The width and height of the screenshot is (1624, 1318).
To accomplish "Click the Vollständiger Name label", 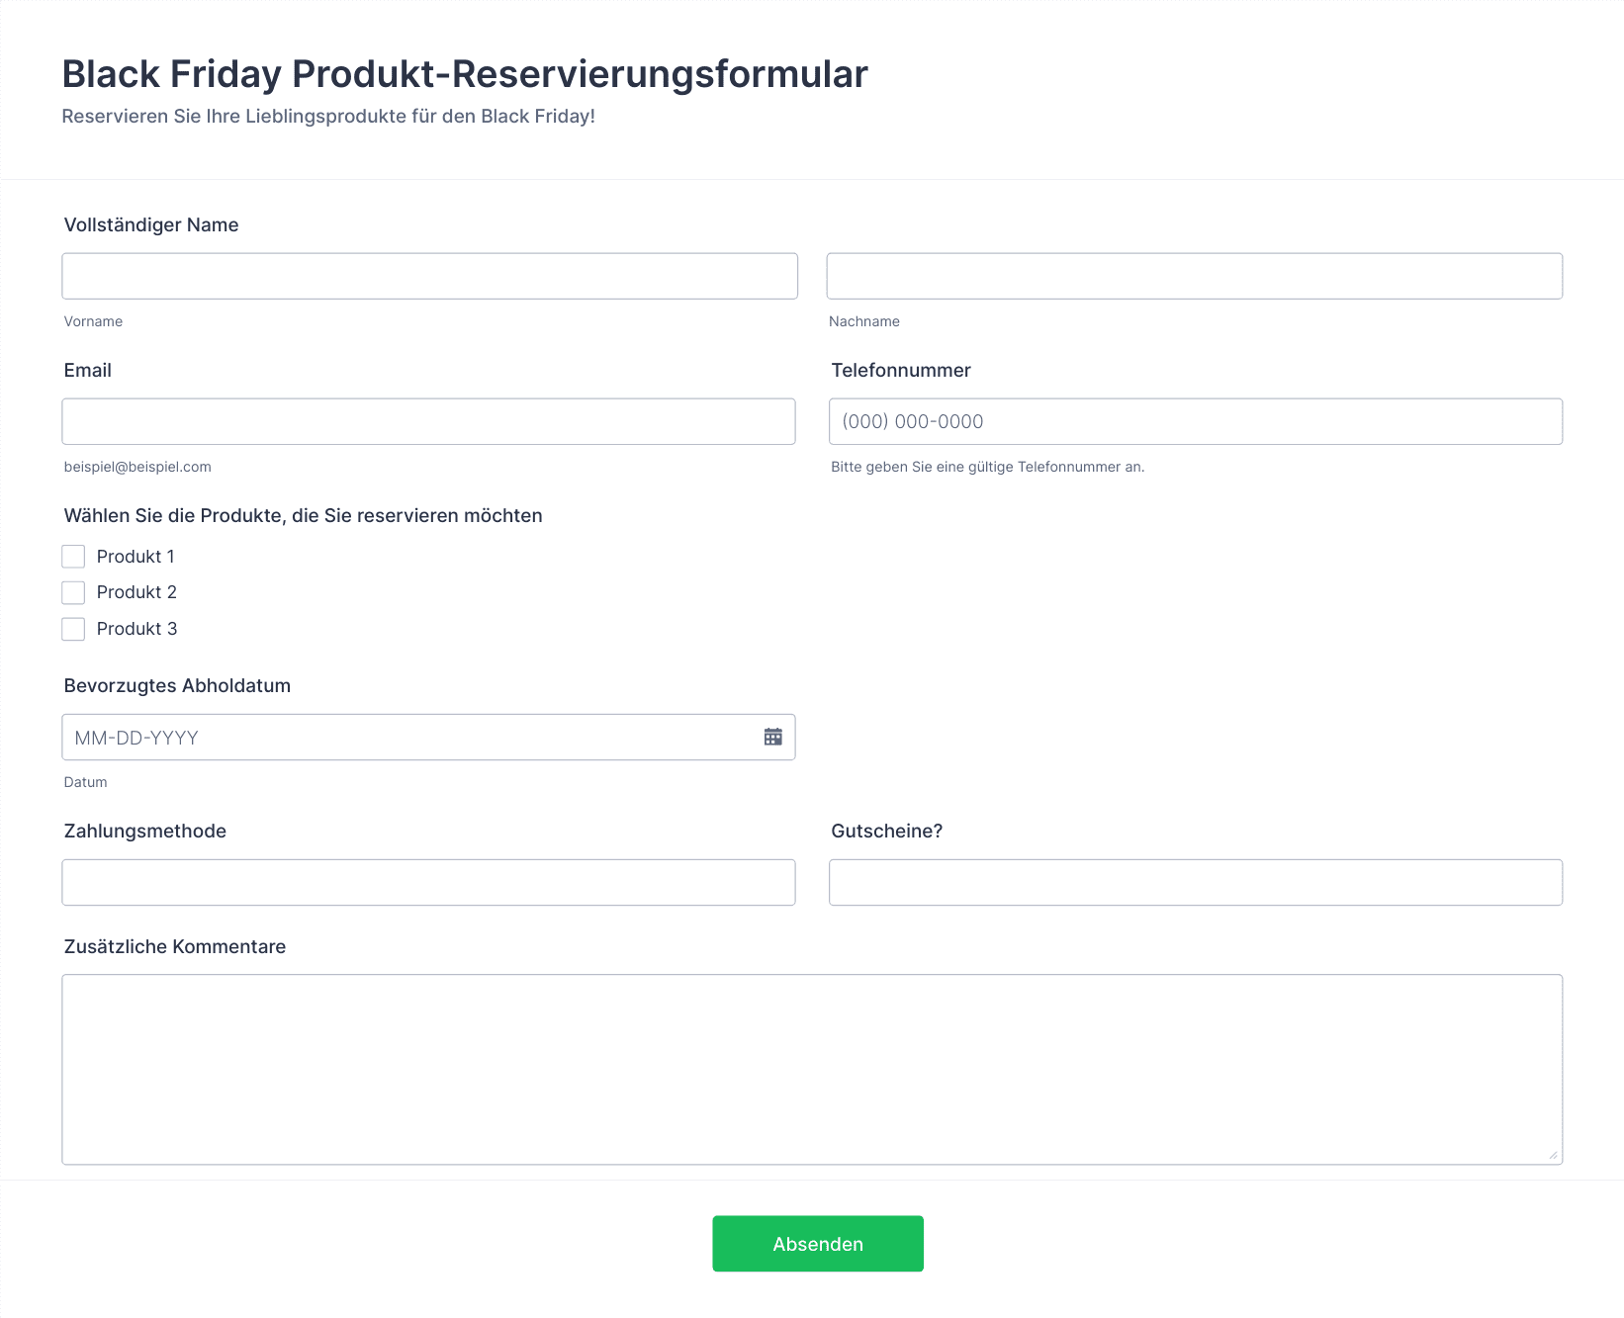I will tap(151, 224).
